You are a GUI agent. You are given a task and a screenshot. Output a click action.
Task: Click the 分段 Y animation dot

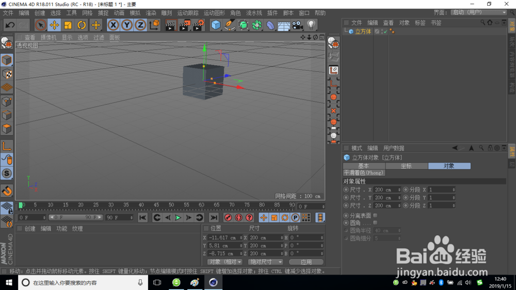pyautogui.click(x=406, y=198)
